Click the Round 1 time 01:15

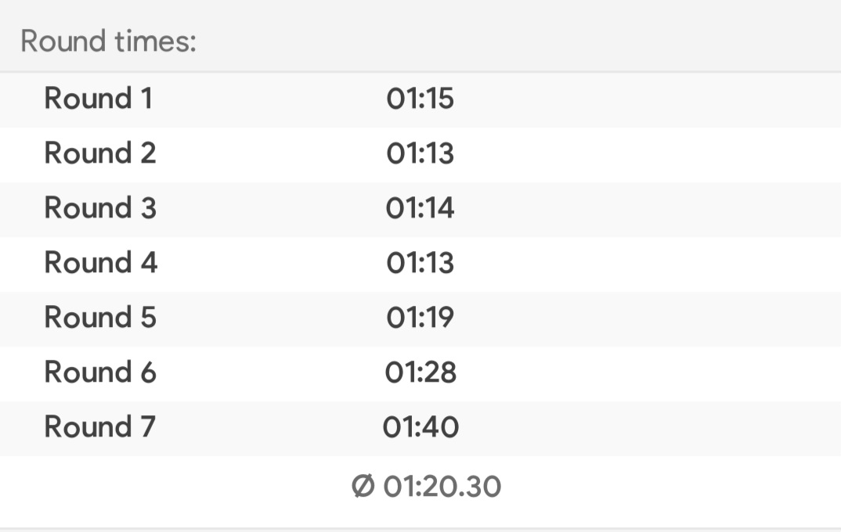pos(420,99)
